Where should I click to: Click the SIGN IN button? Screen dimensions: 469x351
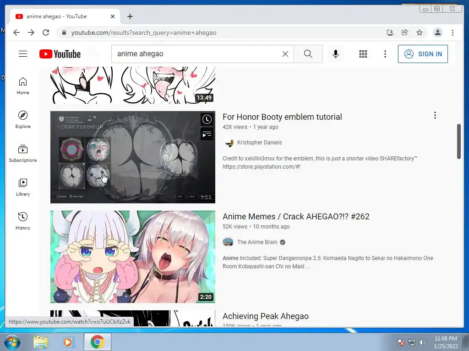point(423,54)
